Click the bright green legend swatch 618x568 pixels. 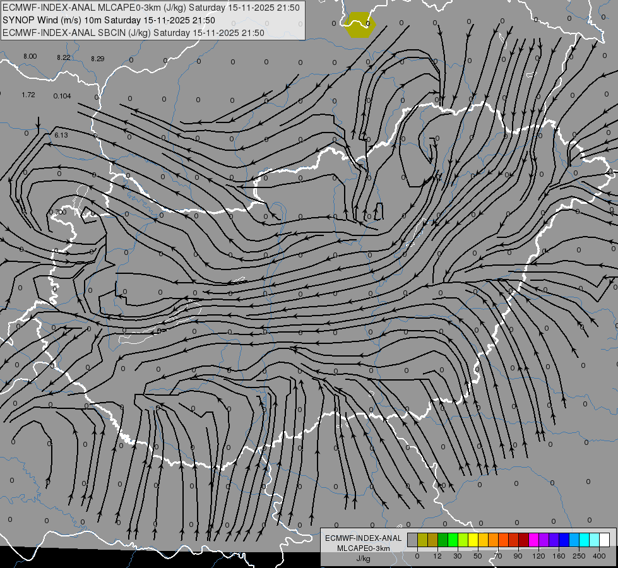[453, 540]
